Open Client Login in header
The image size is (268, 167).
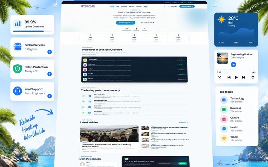174,6
